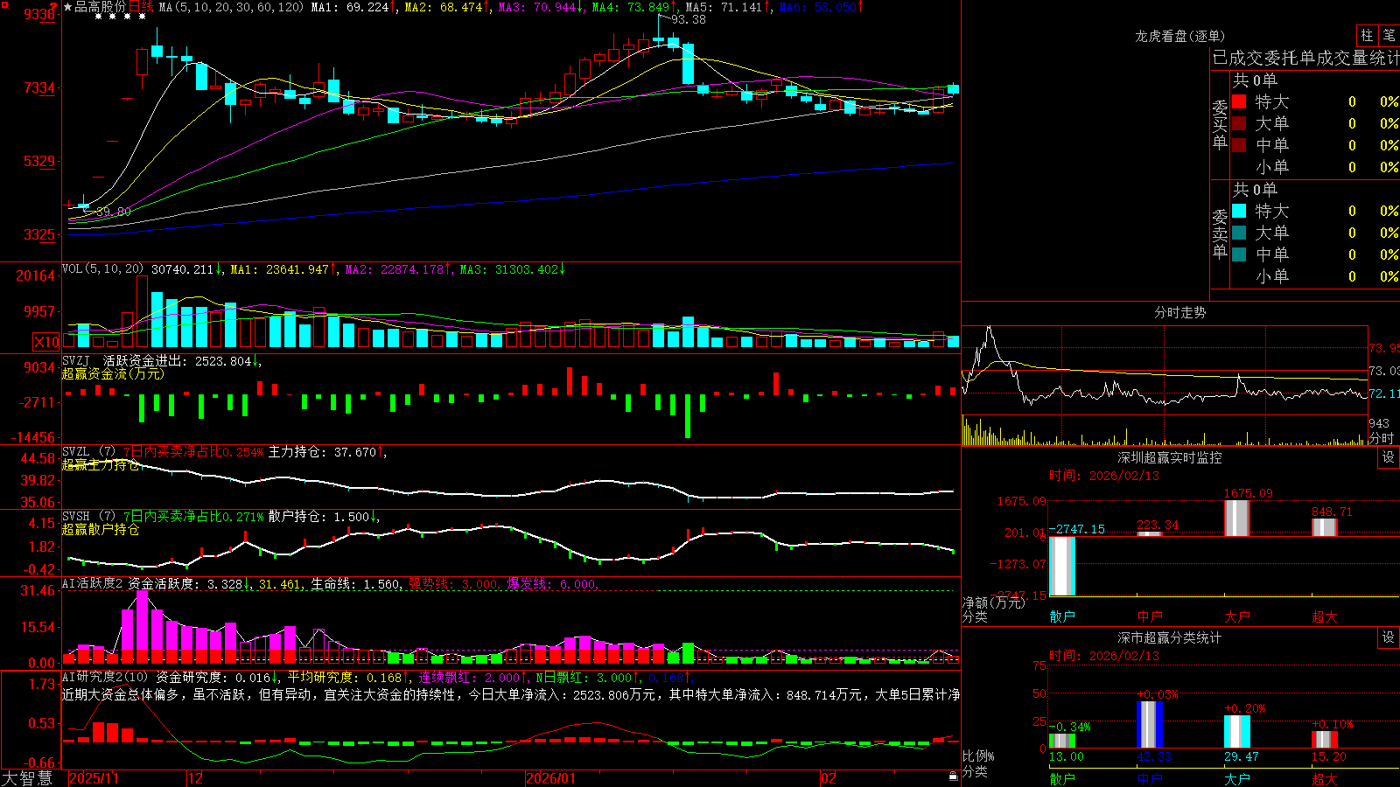Open settings 设 for 深圳超赢实时监控 panel

pyautogui.click(x=1389, y=457)
